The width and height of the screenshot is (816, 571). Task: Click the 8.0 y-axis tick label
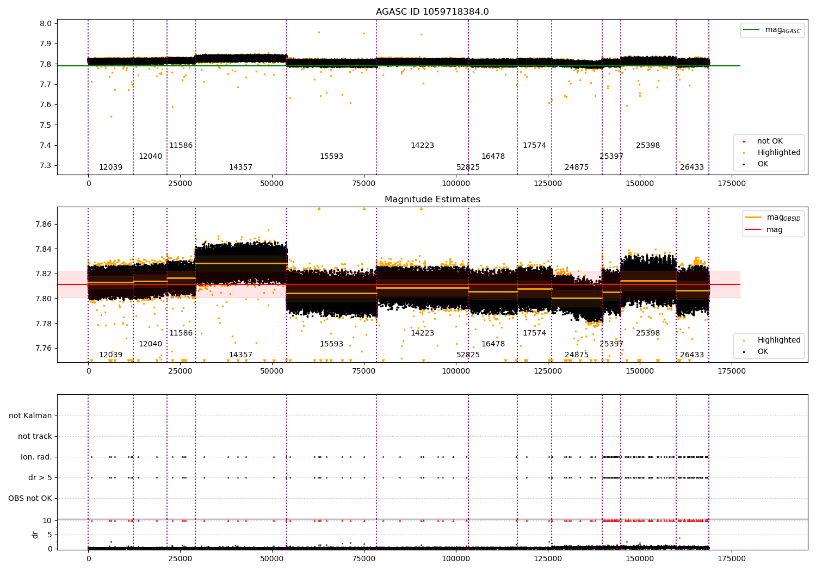click(46, 23)
